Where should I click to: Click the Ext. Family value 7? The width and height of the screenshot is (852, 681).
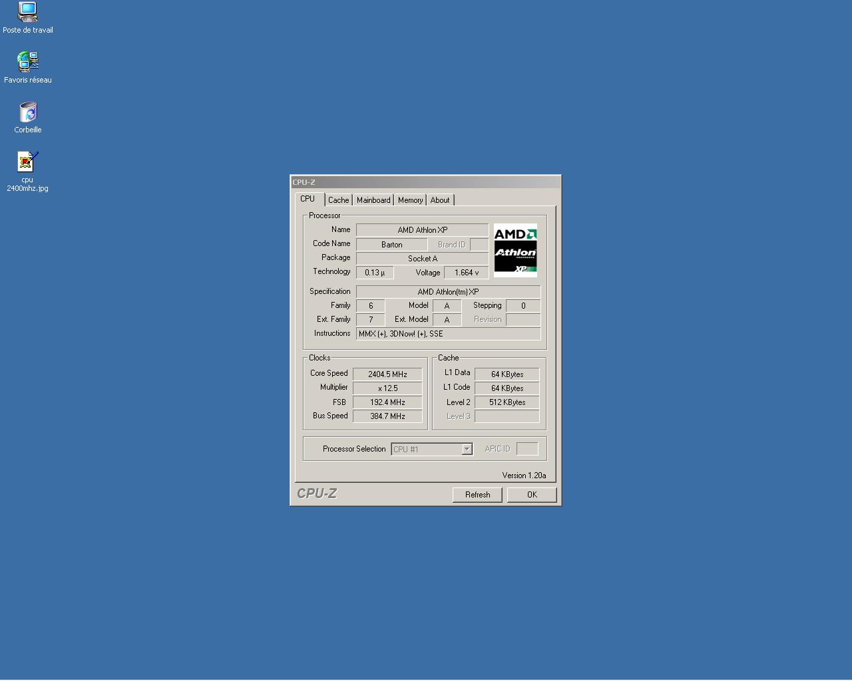[x=371, y=320]
